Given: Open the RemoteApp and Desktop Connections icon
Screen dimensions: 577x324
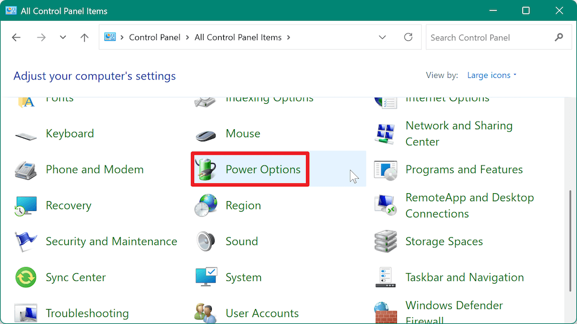Looking at the screenshot, I should click(385, 205).
